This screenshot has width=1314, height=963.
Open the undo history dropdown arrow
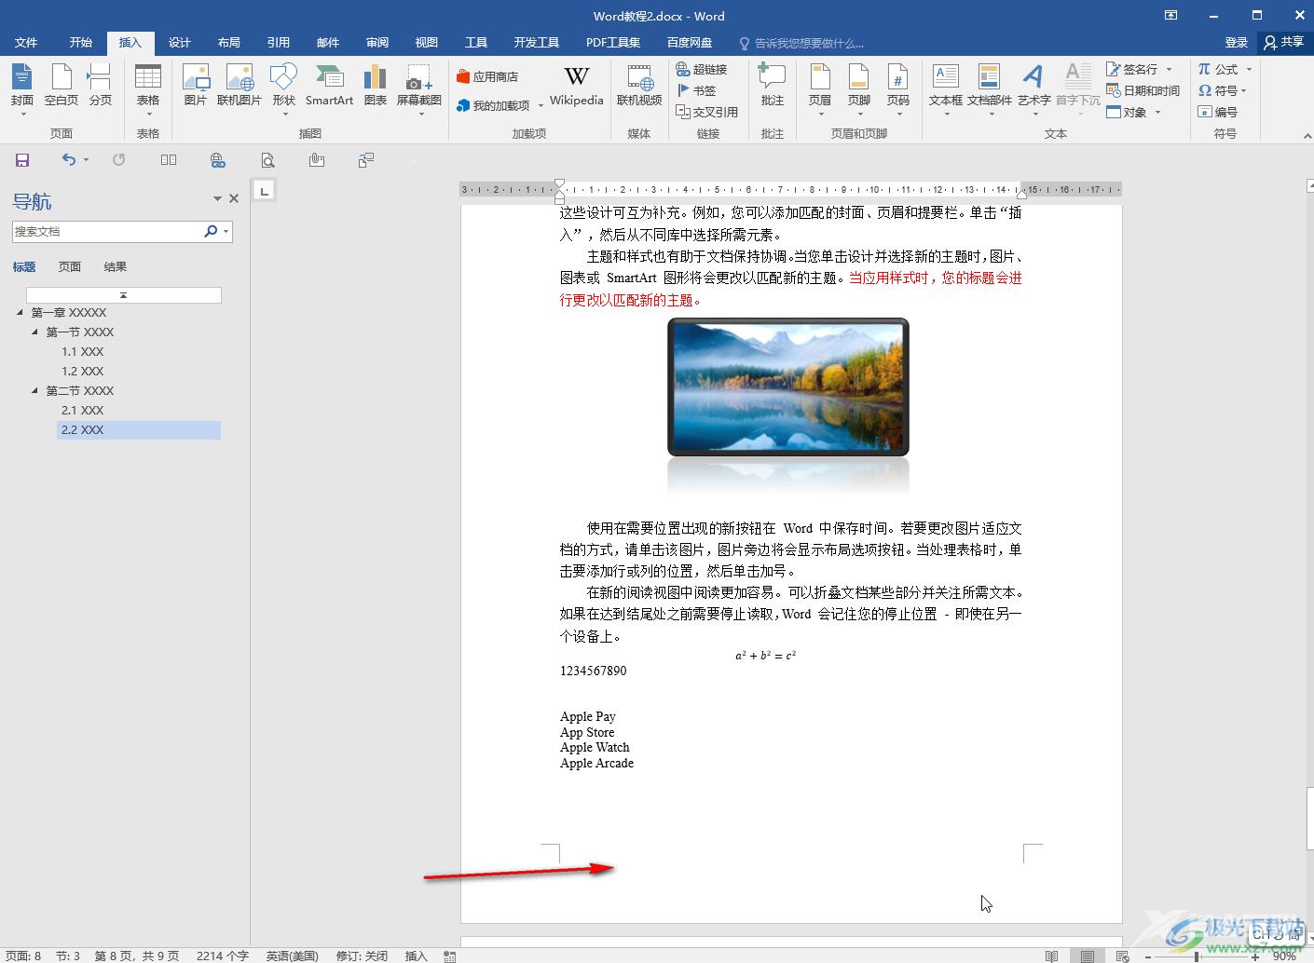[86, 160]
